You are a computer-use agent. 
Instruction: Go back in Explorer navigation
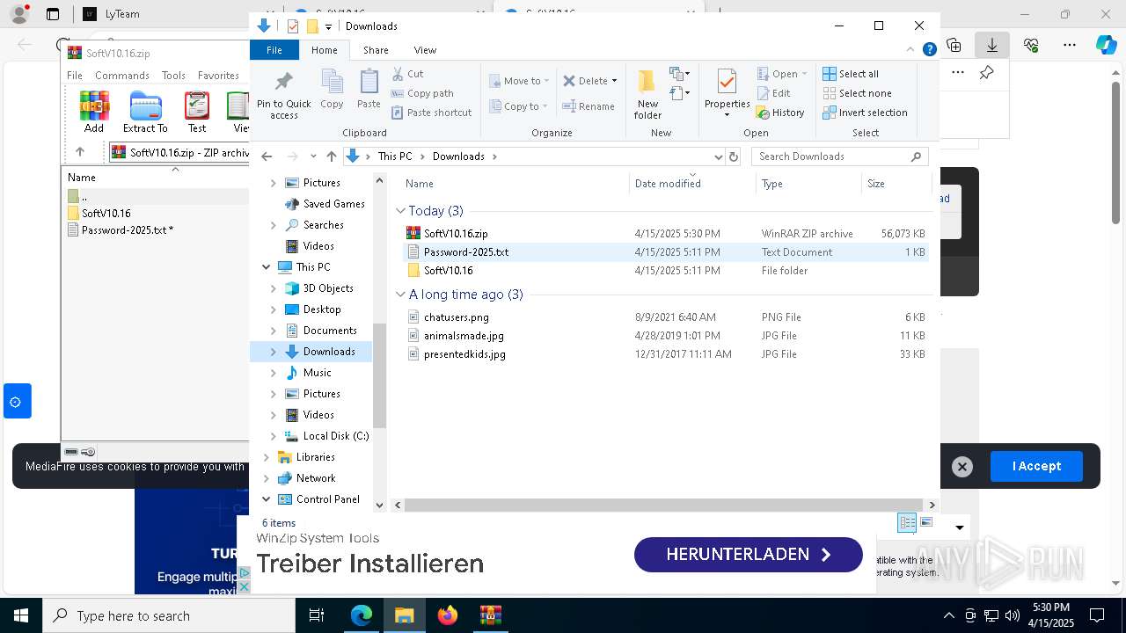pyautogui.click(x=267, y=156)
